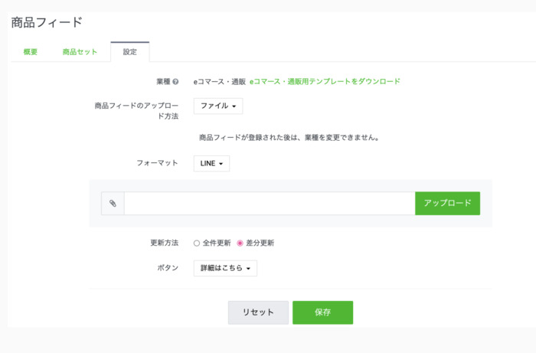The width and height of the screenshot is (536, 353).
Task: Focus the file path input field
Action: [269, 204]
